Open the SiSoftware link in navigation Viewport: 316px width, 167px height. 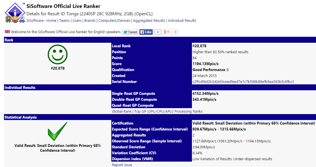[35, 20]
